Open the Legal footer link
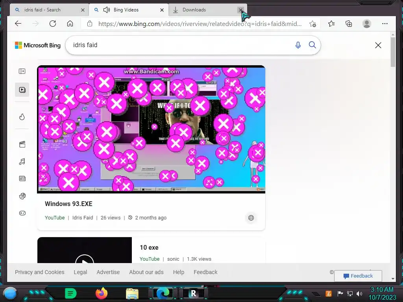The image size is (403, 302). pos(80,272)
